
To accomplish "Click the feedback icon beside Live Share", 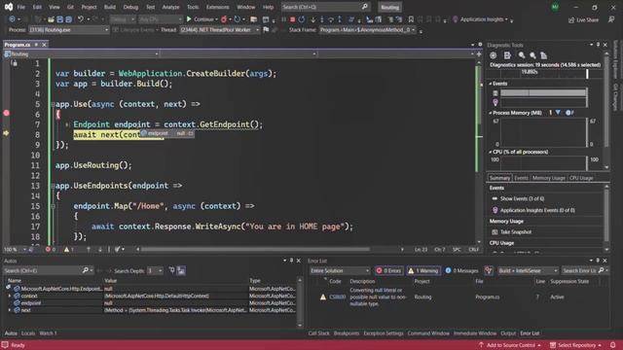I will 611,19.
